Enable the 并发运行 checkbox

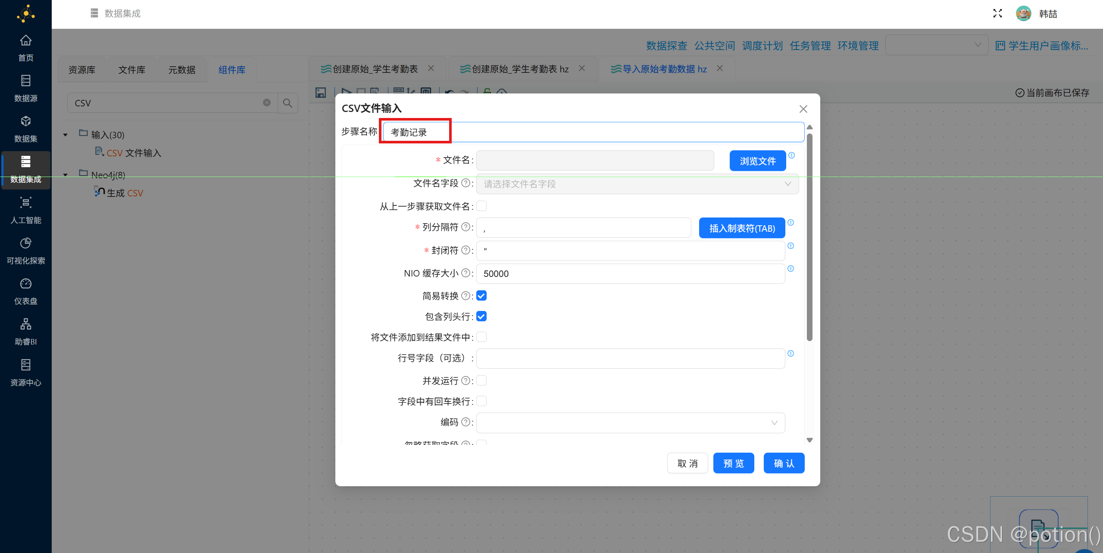pos(481,380)
